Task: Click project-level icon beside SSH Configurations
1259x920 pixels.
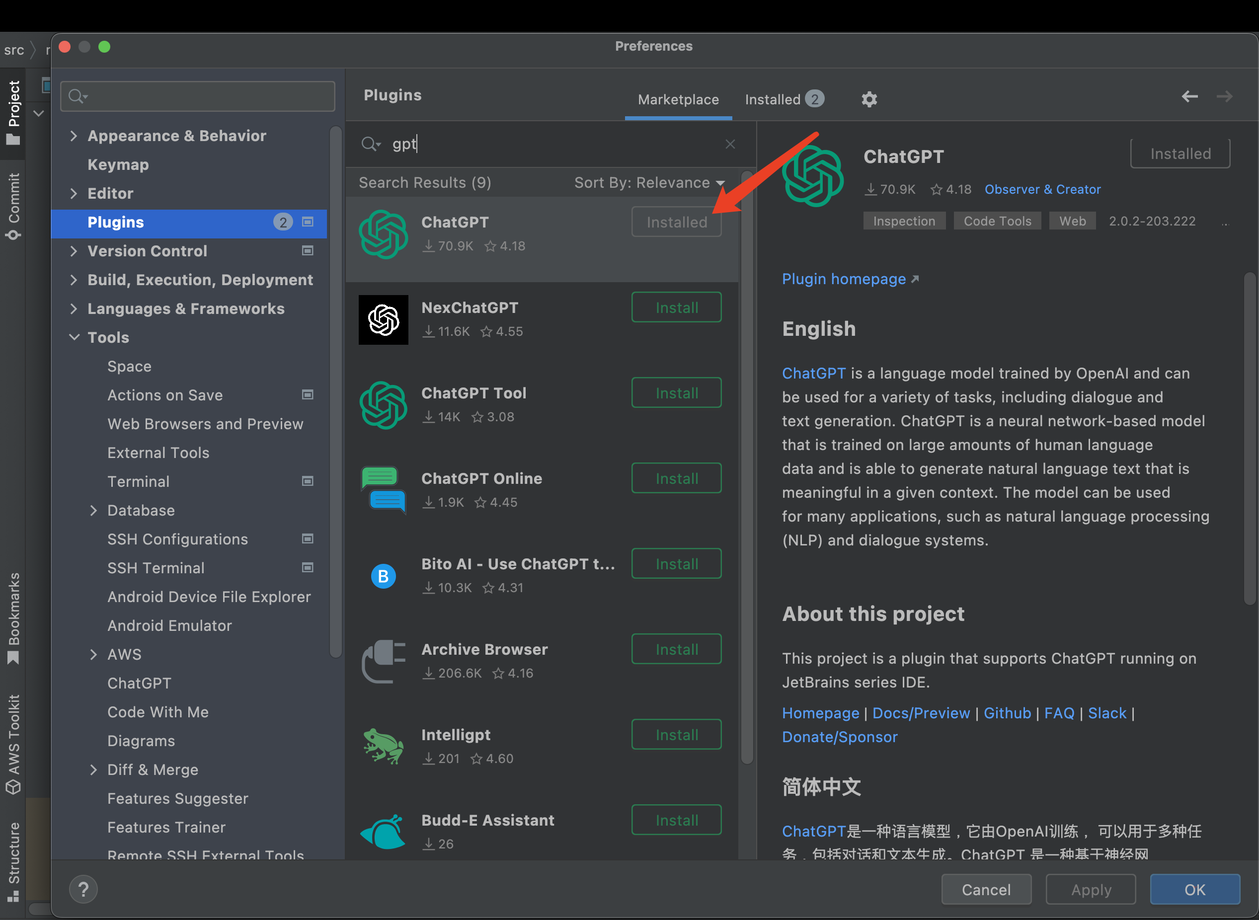Action: click(x=308, y=538)
